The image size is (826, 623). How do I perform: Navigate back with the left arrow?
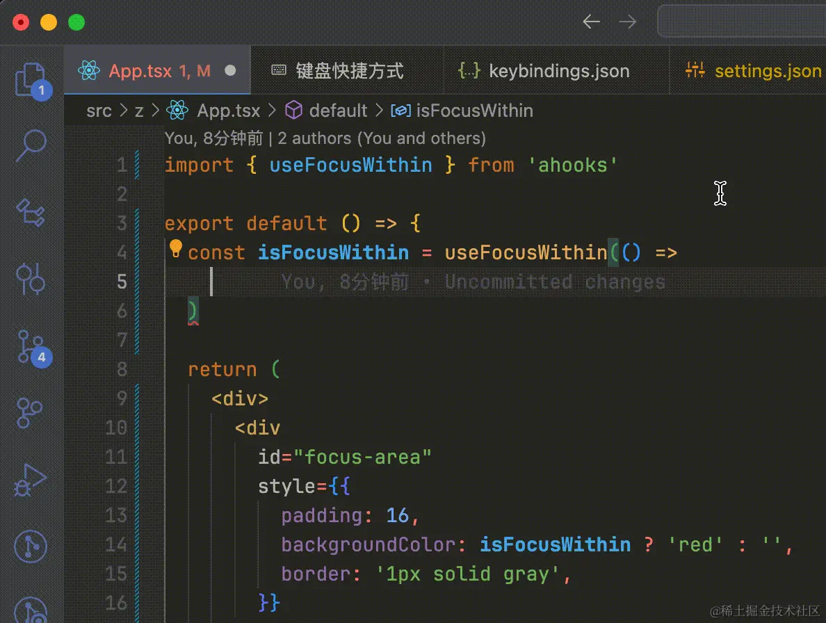click(x=592, y=22)
